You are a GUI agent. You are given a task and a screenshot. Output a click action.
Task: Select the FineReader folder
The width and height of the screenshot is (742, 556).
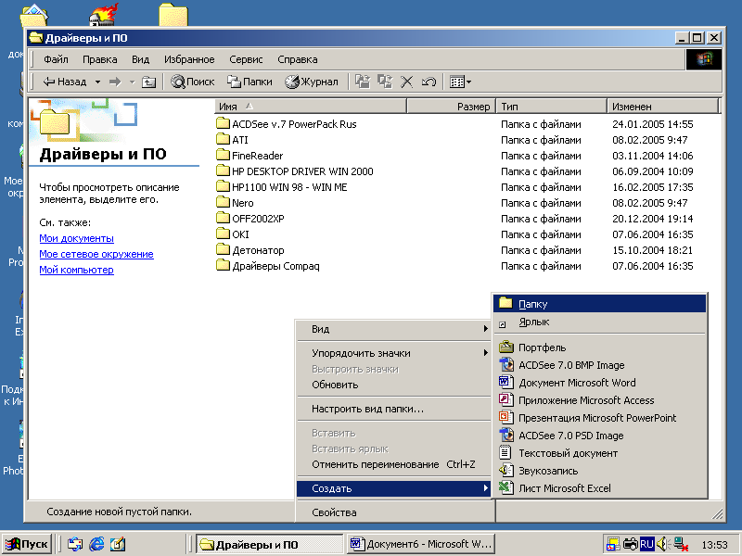[249, 156]
